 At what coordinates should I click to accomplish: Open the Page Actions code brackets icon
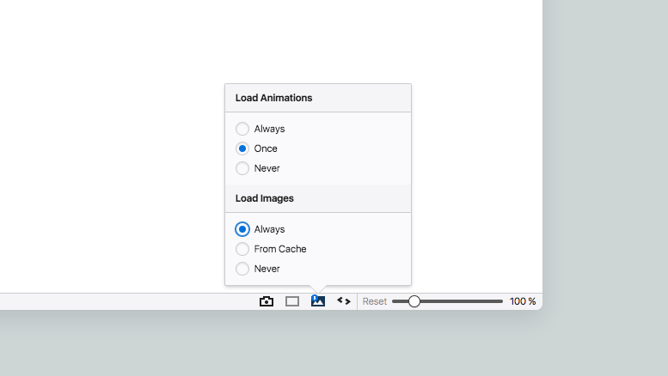[344, 301]
